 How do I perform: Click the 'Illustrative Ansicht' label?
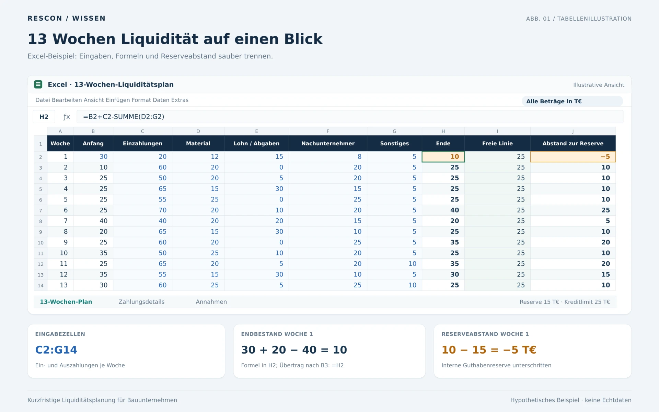[x=599, y=85]
